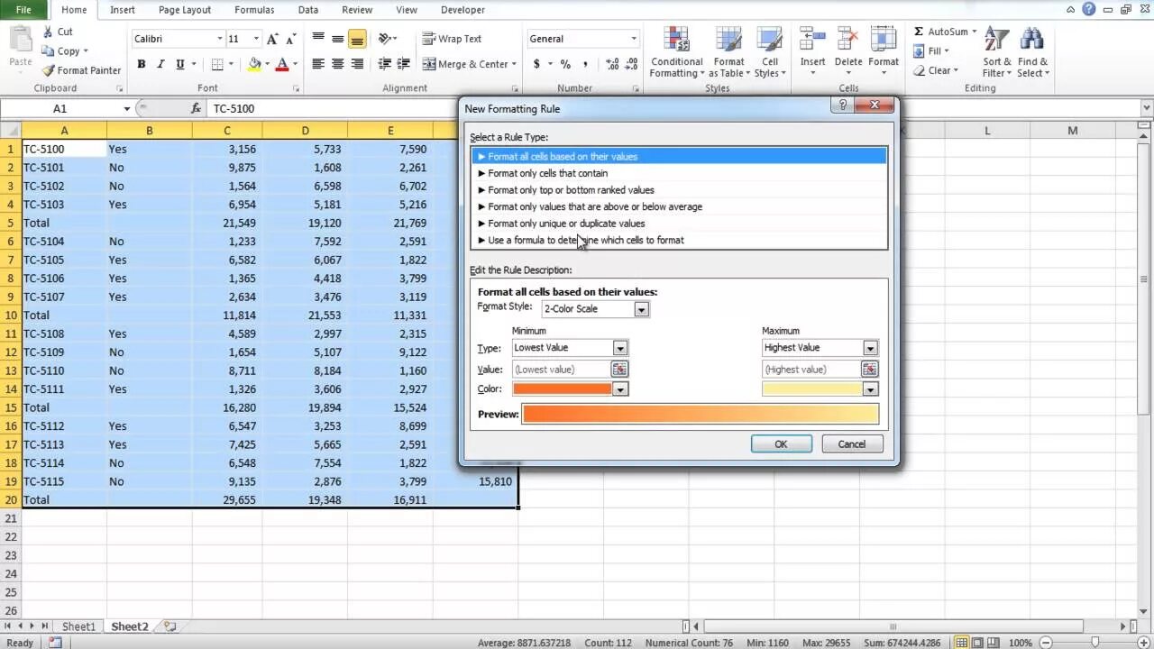Open Cell Styles gallery
The width and height of the screenshot is (1154, 649).
(x=769, y=52)
